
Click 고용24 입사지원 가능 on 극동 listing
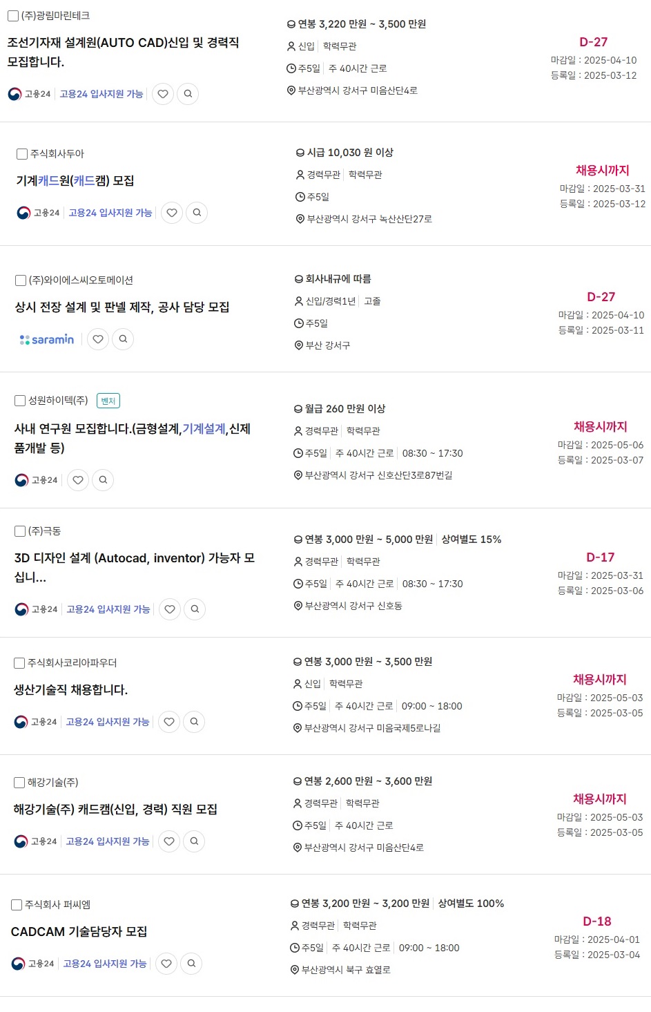(108, 609)
